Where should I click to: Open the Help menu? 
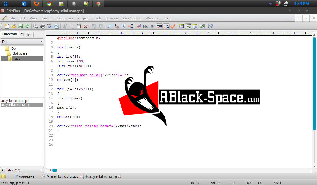pos(167,18)
